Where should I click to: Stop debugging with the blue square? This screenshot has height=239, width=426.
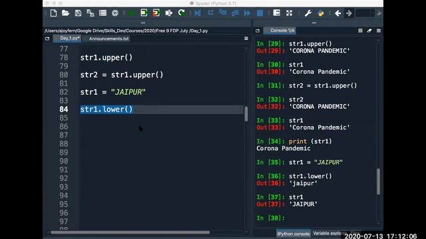click(260, 13)
